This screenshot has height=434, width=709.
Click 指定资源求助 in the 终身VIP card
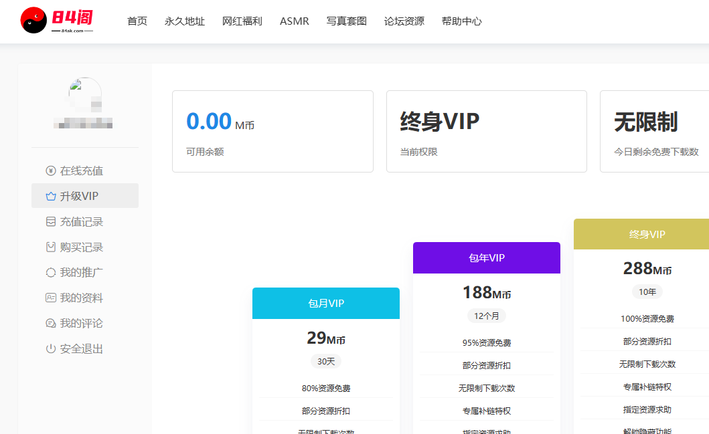(x=647, y=410)
